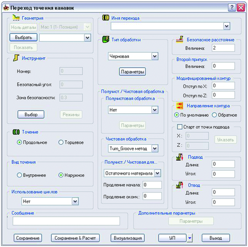Click the Инструмент tool icon
248x247 pixels.
point(16,58)
